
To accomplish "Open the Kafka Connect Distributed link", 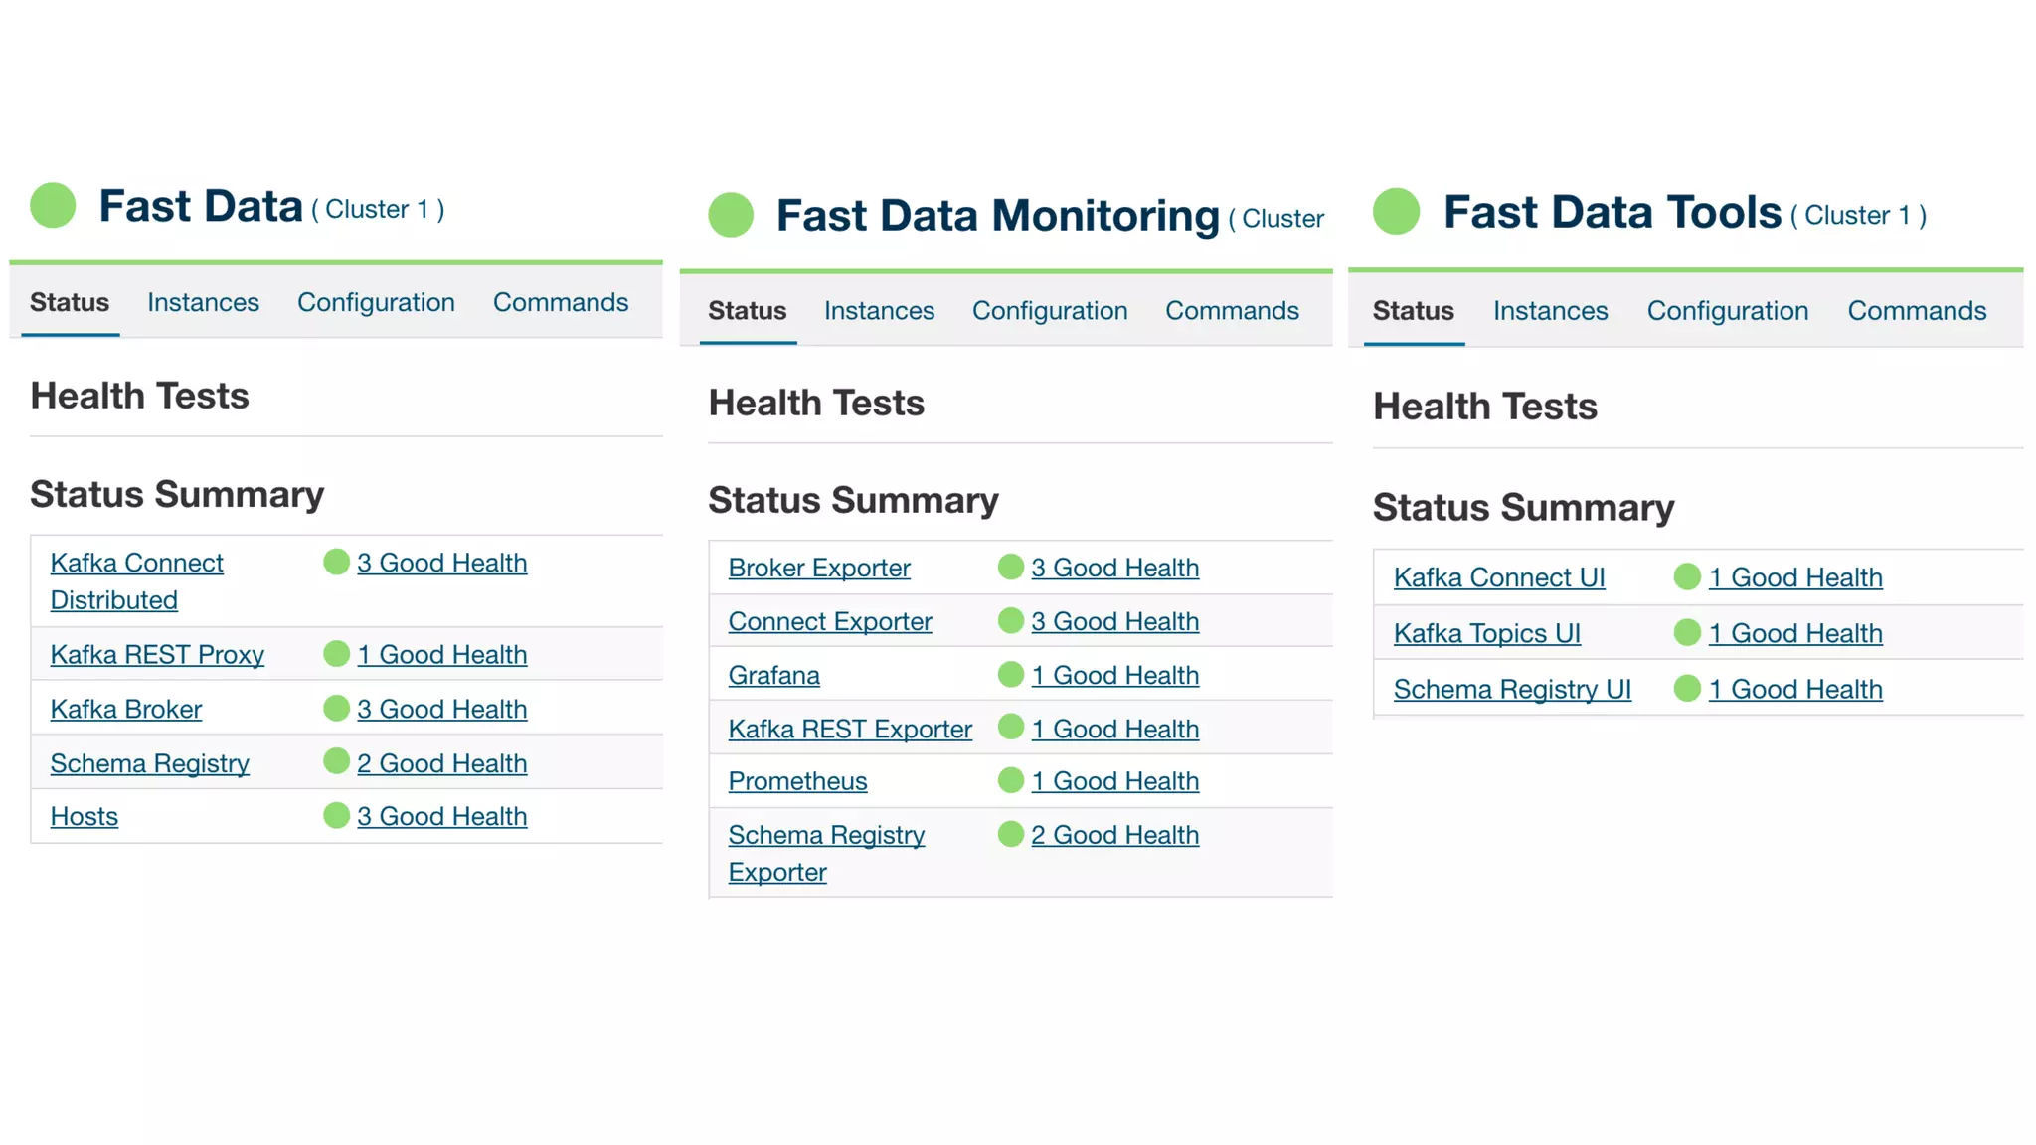I will click(x=136, y=564).
